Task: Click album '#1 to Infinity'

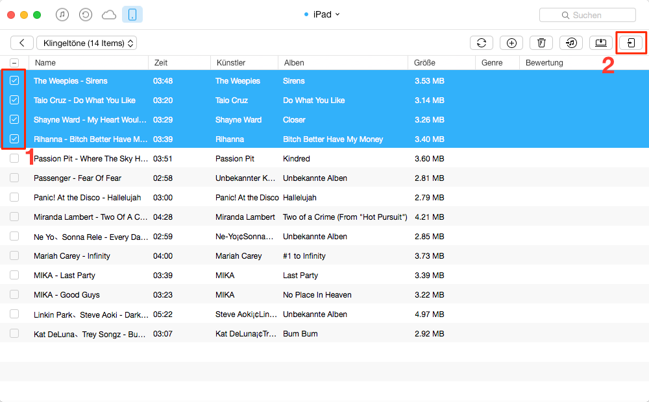Action: 304,256
